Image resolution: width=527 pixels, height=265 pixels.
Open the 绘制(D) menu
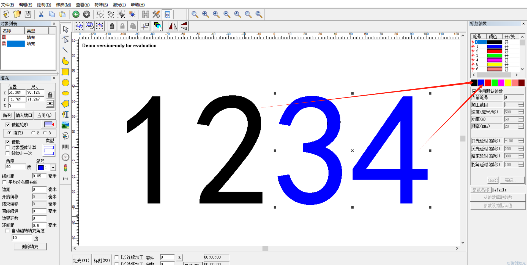(44, 5)
